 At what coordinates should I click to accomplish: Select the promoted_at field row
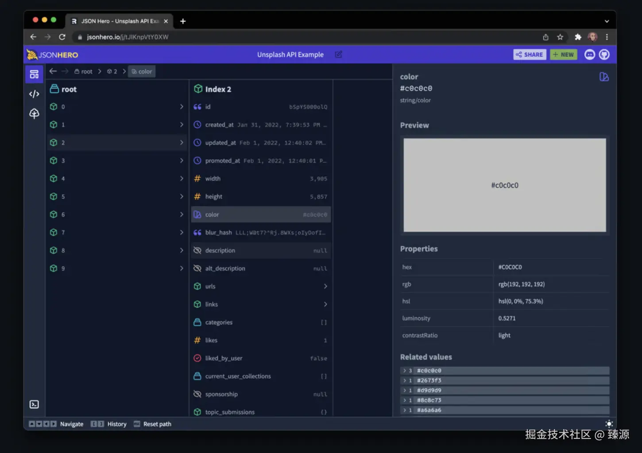[261, 160]
